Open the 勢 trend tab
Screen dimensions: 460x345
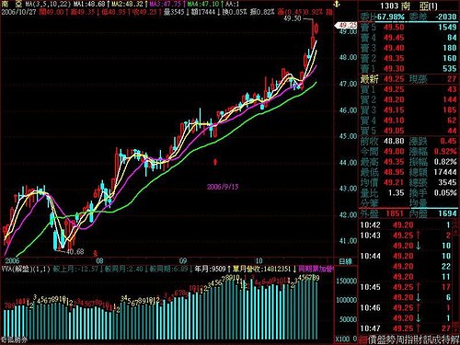tap(390, 339)
